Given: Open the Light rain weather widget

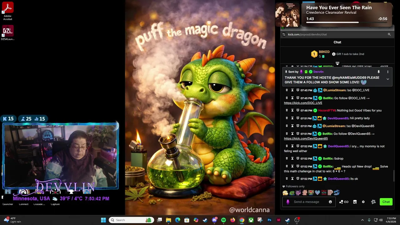Looking at the screenshot, I should click(x=12, y=220).
